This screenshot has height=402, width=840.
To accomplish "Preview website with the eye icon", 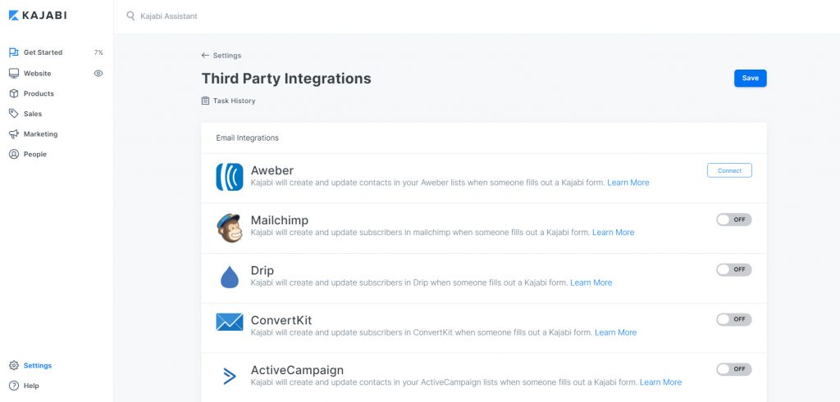I will [x=98, y=73].
